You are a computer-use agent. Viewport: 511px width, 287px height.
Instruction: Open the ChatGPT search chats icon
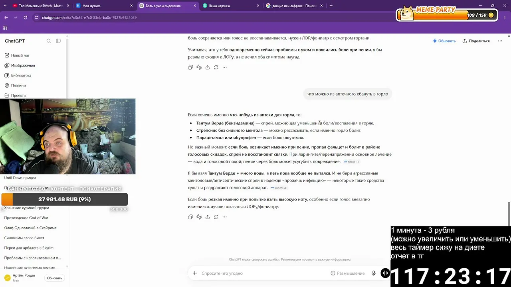[x=49, y=41]
